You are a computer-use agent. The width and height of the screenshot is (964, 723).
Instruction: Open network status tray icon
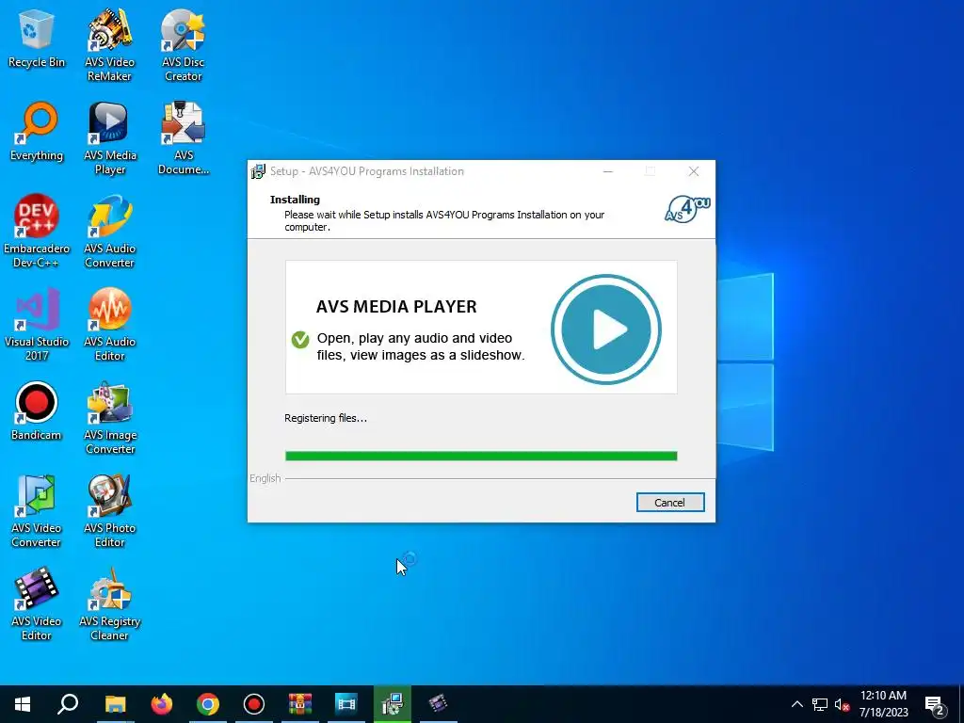[x=820, y=704]
